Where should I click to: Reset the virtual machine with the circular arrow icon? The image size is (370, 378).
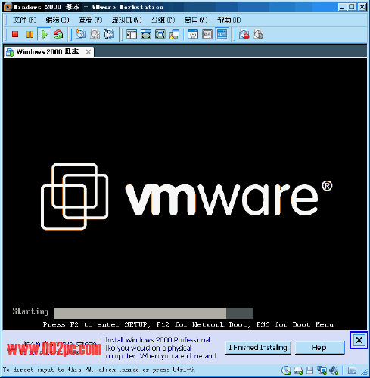(58, 34)
